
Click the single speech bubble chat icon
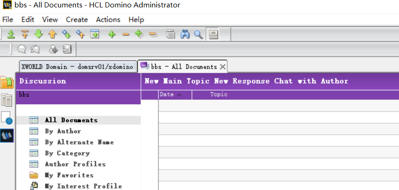[22, 49]
